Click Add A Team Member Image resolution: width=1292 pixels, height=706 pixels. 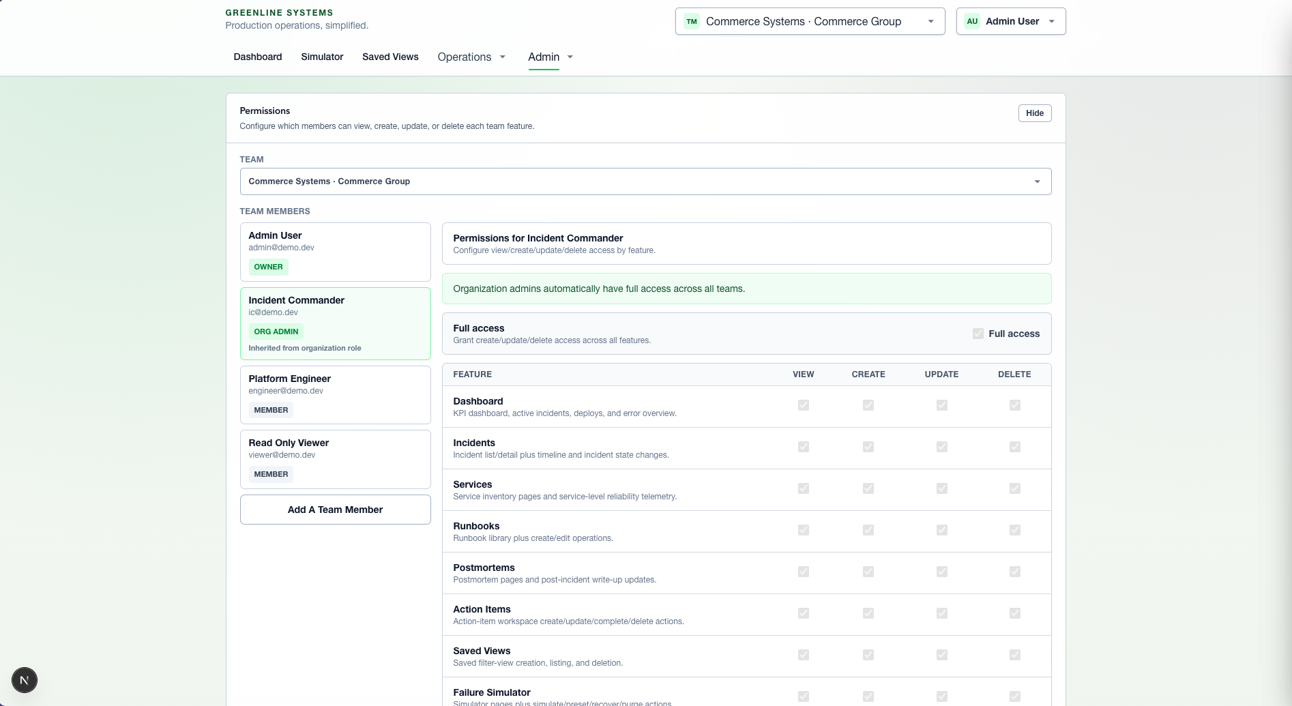coord(335,510)
